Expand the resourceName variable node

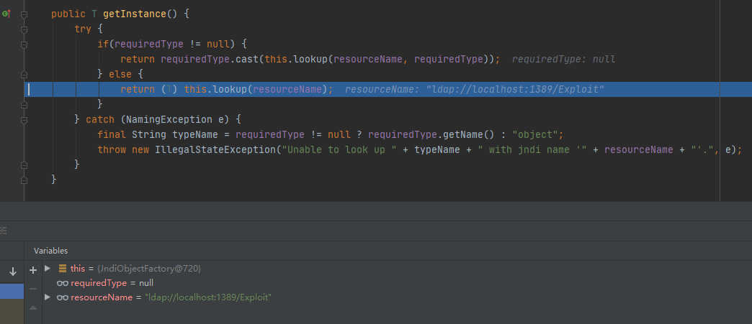(48, 297)
